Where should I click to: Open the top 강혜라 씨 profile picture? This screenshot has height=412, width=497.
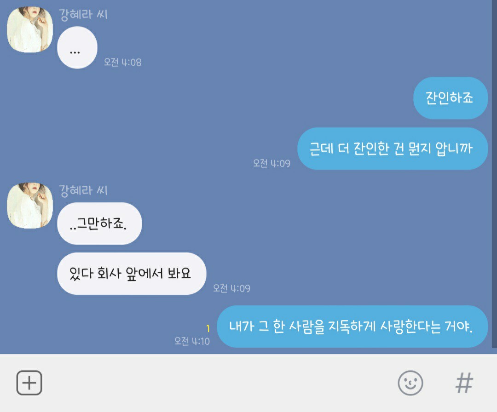click(30, 29)
